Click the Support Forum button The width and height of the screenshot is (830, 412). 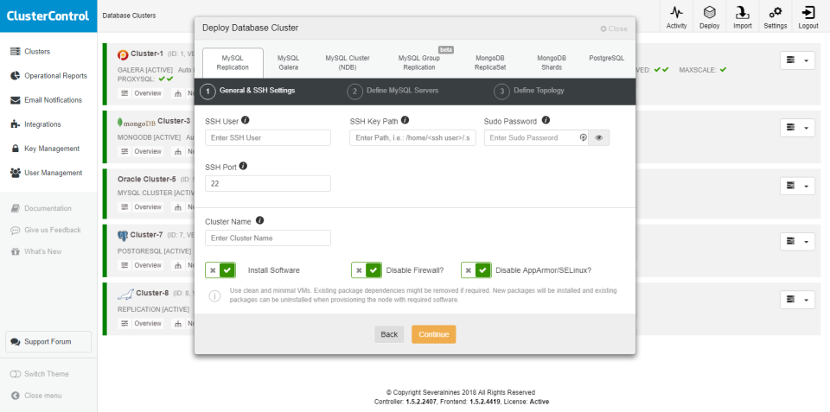click(48, 342)
